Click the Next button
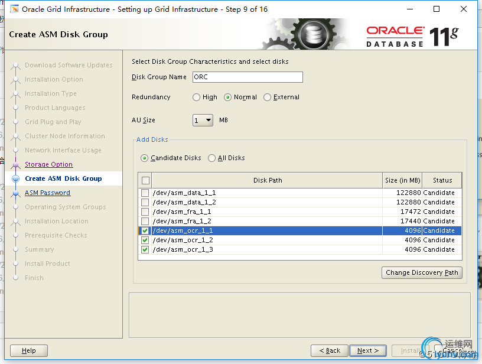 (x=367, y=350)
